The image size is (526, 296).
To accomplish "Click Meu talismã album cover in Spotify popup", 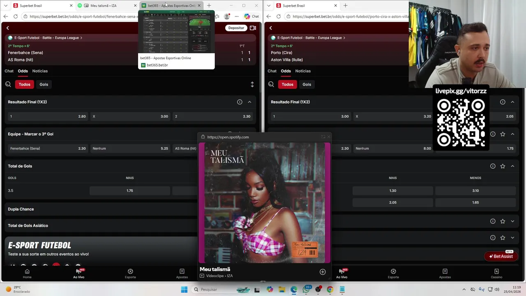I will click(264, 203).
